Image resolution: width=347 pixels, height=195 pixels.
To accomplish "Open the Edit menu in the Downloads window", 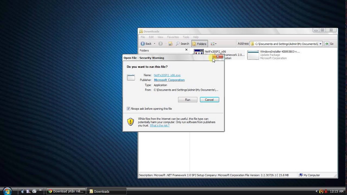I will click(x=151, y=37).
